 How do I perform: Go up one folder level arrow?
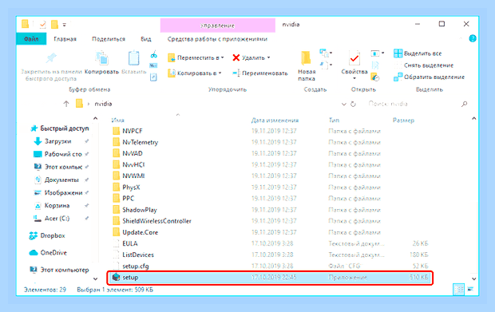66,104
